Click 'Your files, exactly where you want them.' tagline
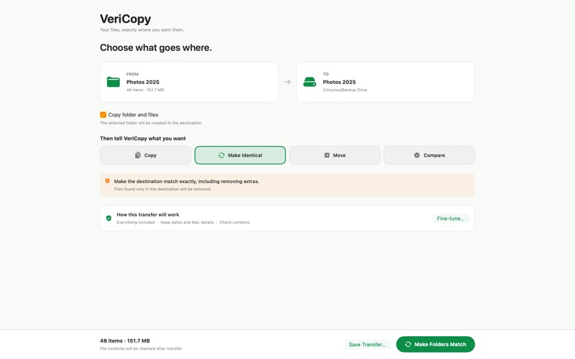 point(142,29)
